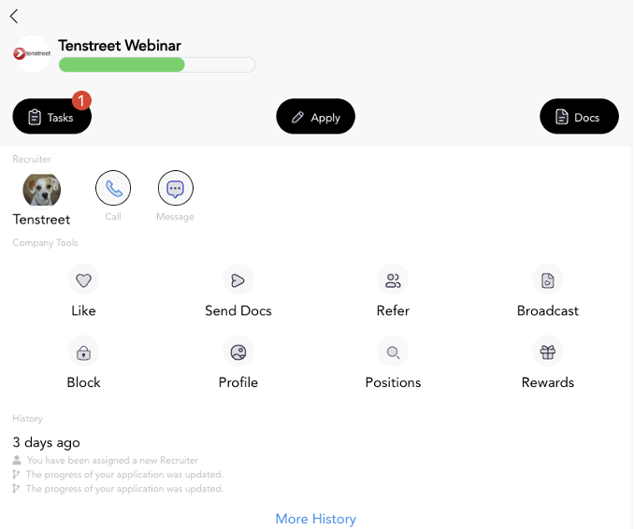The width and height of the screenshot is (634, 529).
Task: Open the Tenstreet company logo
Action: [32, 54]
